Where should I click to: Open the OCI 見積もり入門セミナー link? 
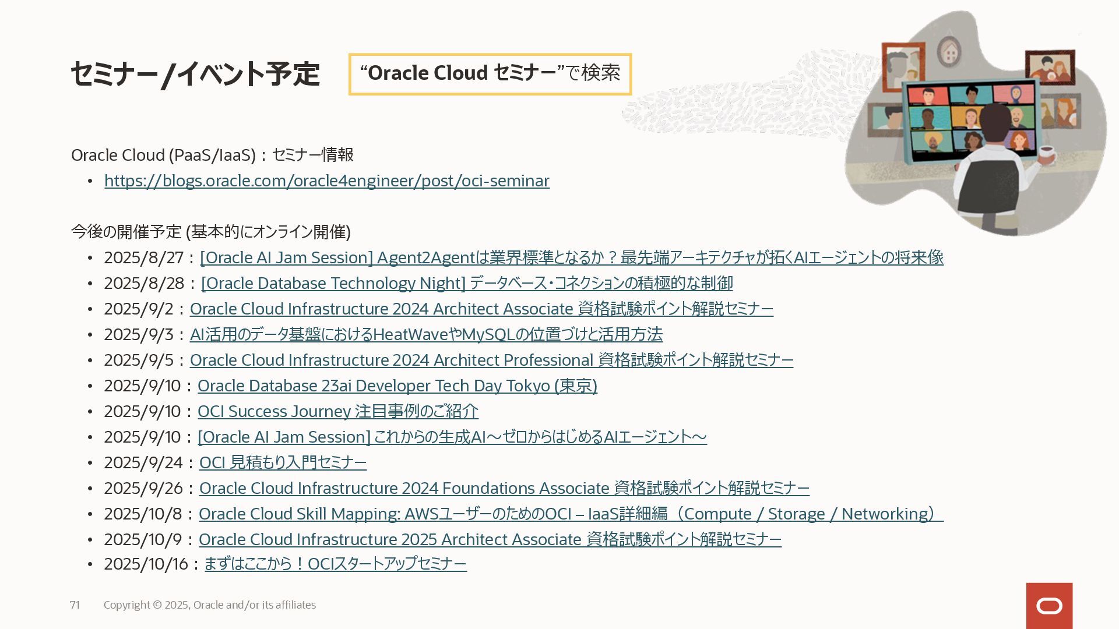[283, 462]
